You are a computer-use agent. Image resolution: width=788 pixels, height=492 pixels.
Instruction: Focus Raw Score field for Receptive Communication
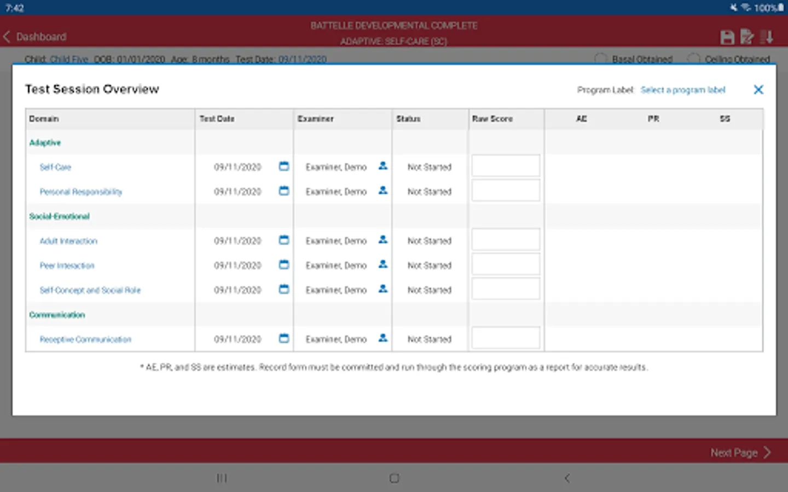pyautogui.click(x=506, y=338)
